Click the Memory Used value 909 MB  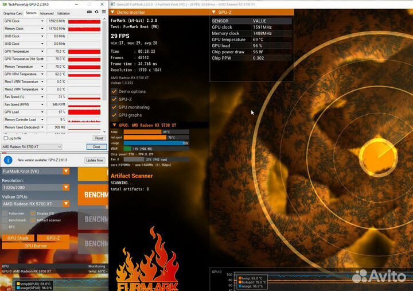(56, 127)
